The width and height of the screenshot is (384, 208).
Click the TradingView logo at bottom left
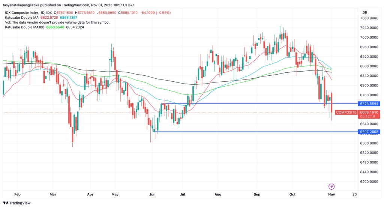(x=16, y=203)
